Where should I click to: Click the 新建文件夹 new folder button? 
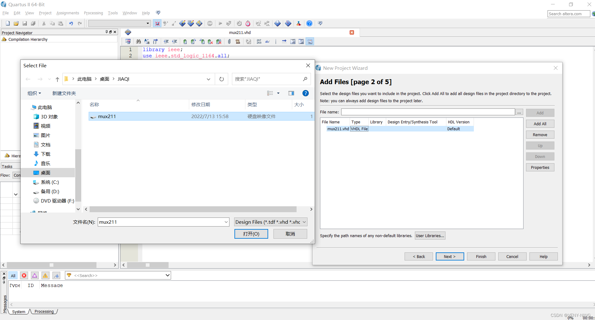pyautogui.click(x=64, y=93)
